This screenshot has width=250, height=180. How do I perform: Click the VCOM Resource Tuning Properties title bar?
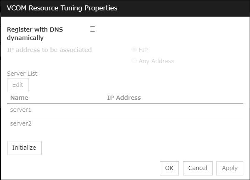click(x=125, y=8)
